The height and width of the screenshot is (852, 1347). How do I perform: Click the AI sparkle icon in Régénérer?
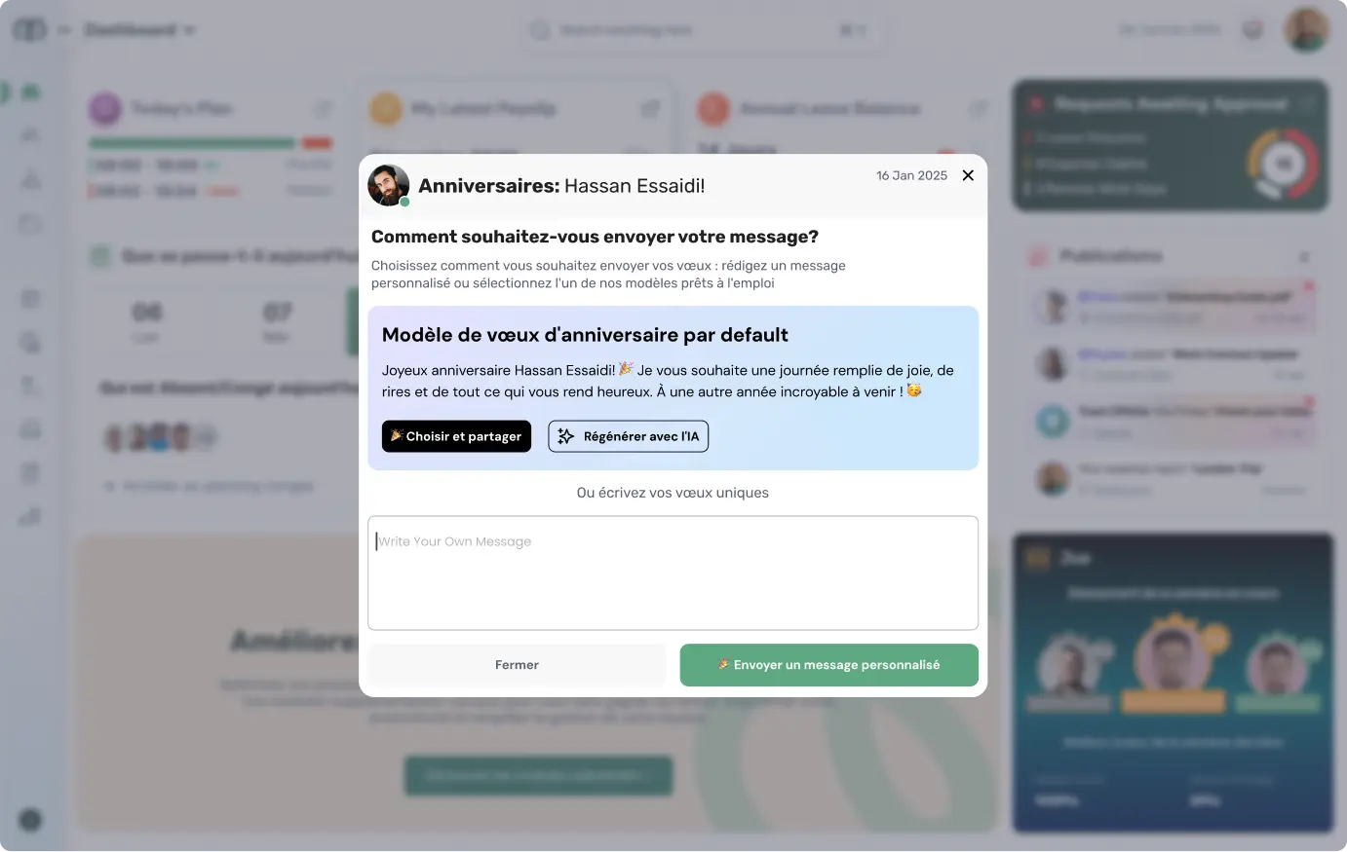pos(566,436)
